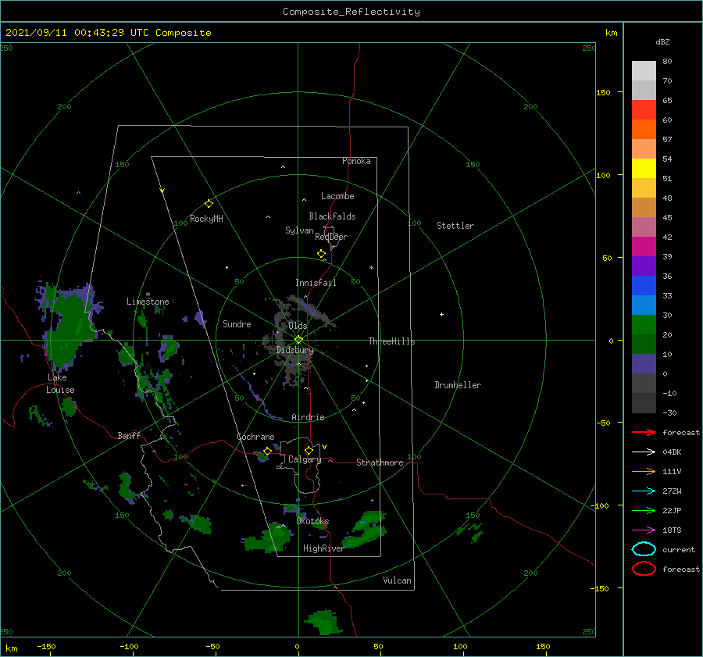Pick the 20 dBZ green color swatch

pos(644,325)
